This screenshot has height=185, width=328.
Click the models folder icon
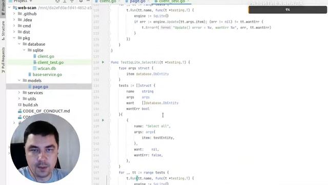pyautogui.click(x=25, y=81)
